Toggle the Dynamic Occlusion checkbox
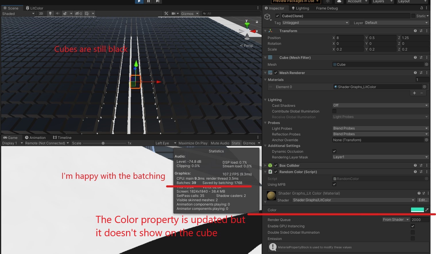This screenshot has width=436, height=254. (x=334, y=151)
